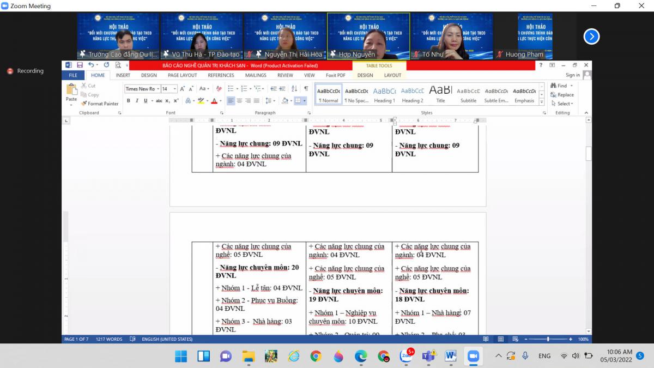Toggle italic formatting

(x=137, y=101)
